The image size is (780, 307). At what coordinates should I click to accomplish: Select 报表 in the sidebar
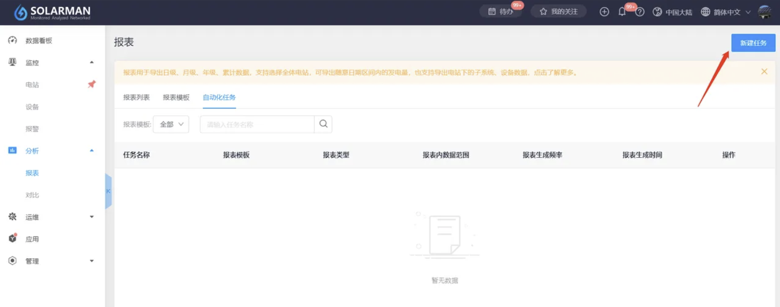tap(32, 173)
